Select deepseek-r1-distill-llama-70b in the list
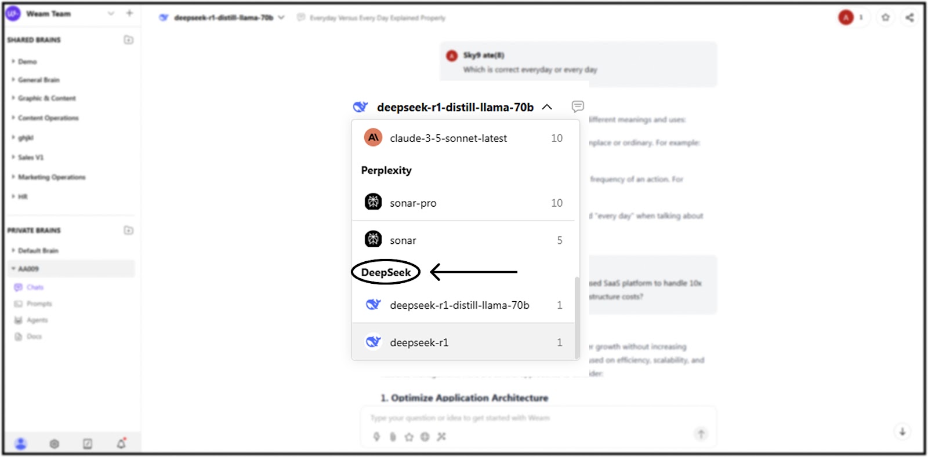The height and width of the screenshot is (457, 928). (x=463, y=305)
